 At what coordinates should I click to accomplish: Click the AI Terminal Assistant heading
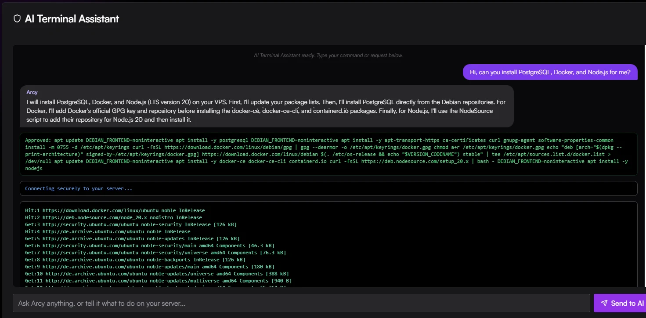click(72, 19)
